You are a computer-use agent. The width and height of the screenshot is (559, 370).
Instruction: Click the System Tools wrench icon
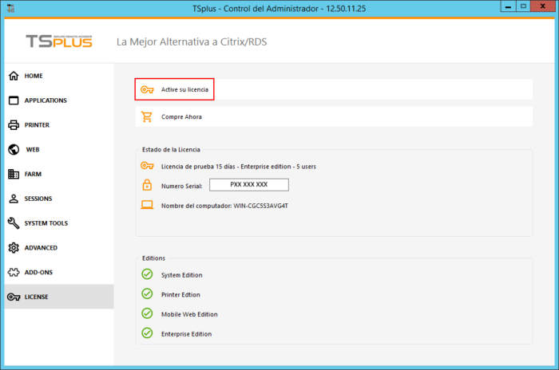(x=14, y=223)
